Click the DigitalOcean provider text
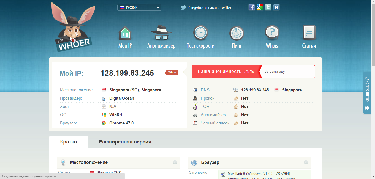 click(122, 98)
